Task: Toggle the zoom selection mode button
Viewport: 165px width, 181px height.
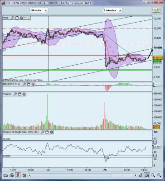Action: coord(147,175)
